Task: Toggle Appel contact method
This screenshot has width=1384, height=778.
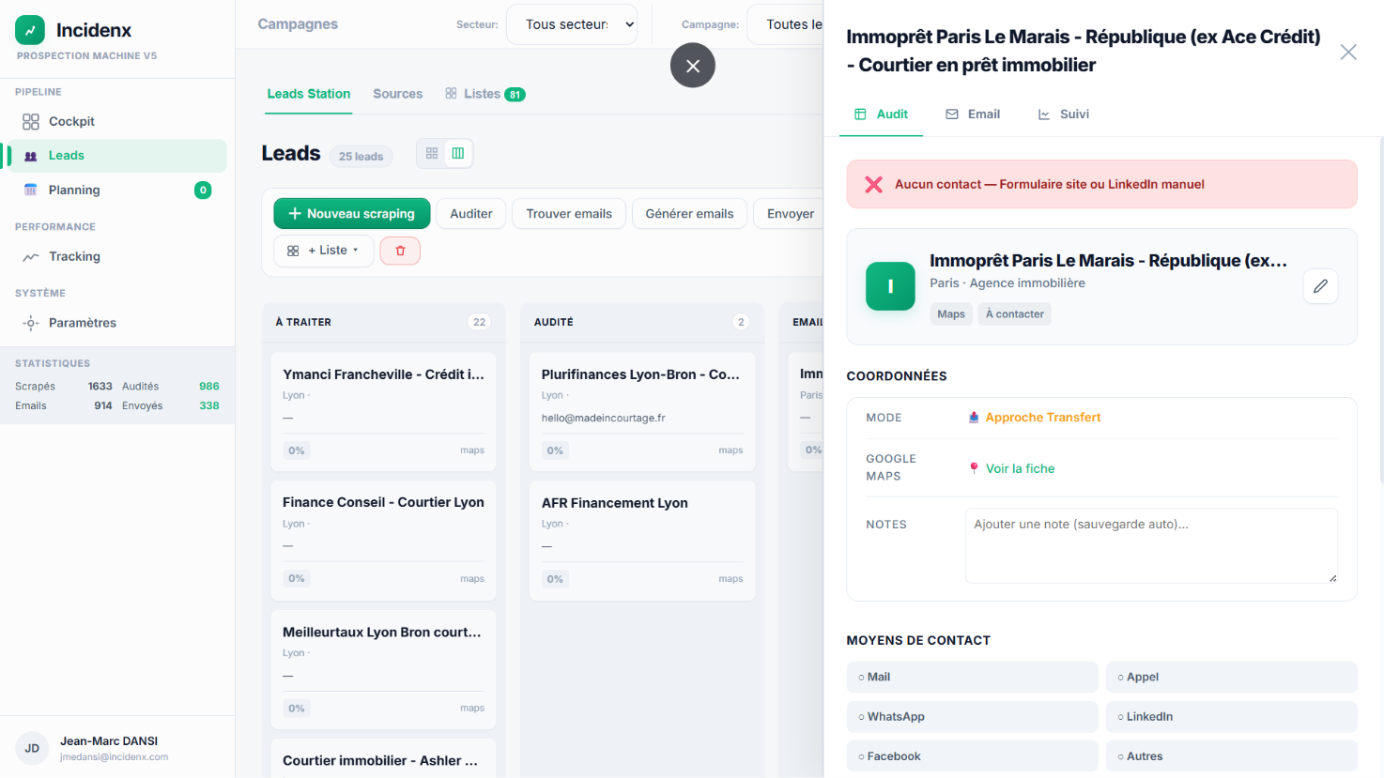Action: [1231, 677]
